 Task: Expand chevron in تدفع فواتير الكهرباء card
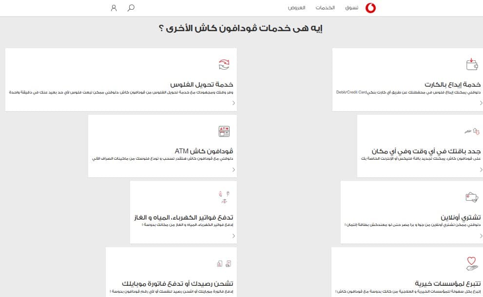tap(233, 236)
